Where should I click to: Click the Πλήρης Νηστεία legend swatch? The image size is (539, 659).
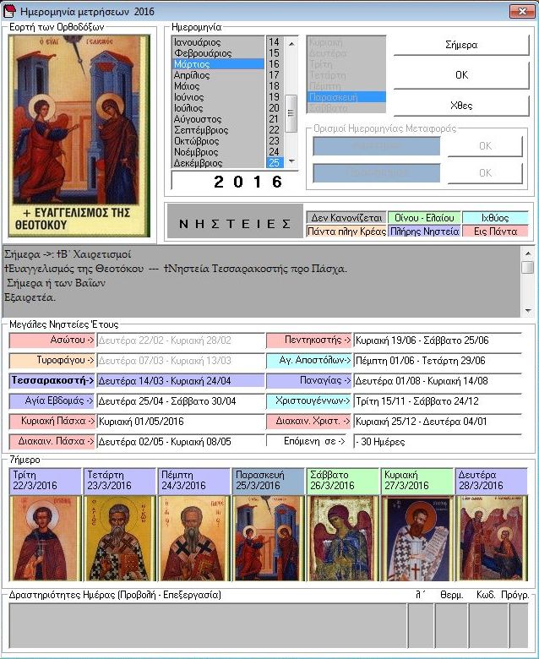click(424, 231)
